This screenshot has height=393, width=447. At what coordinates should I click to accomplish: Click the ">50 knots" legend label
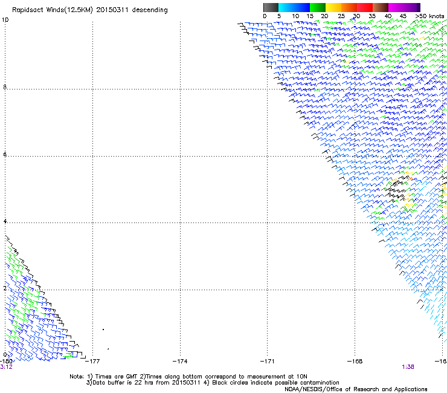coord(429,16)
